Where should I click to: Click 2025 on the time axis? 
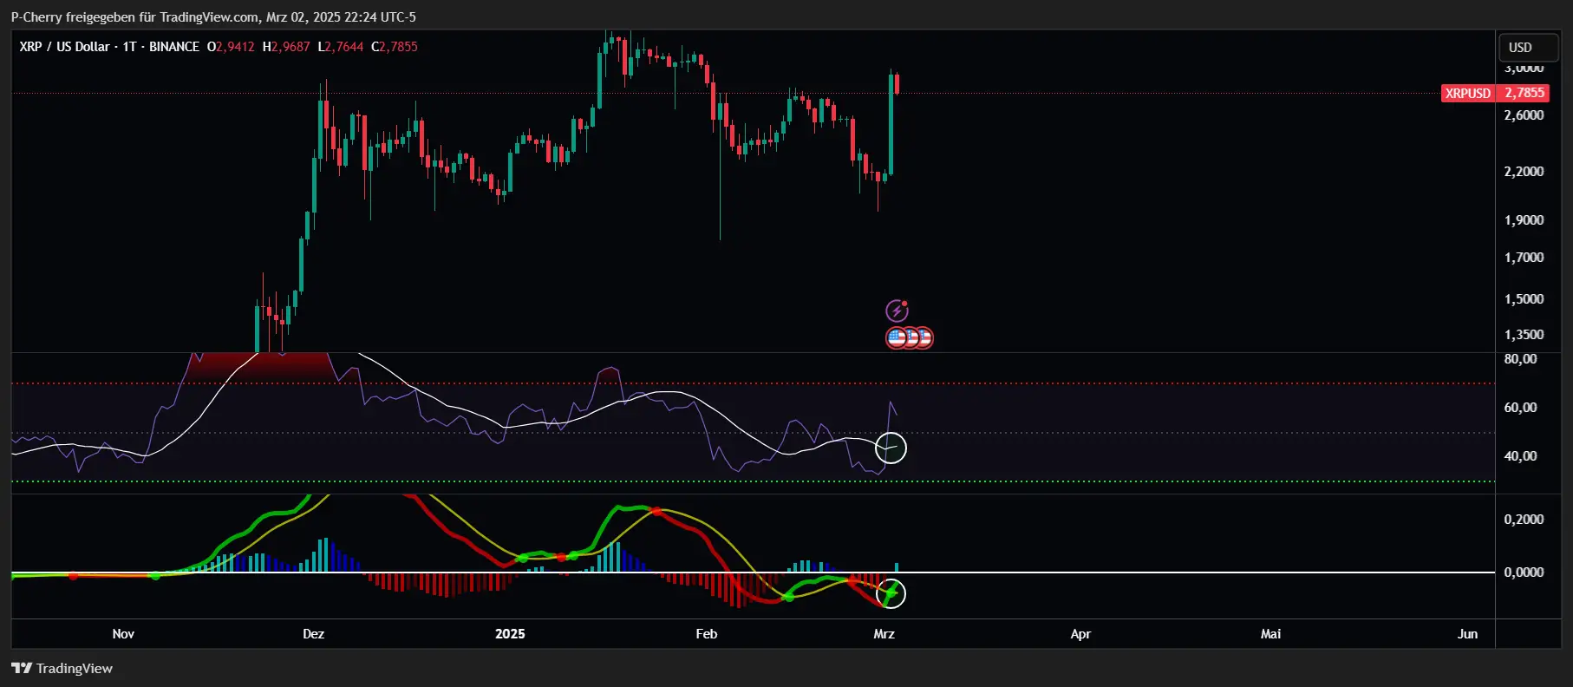tap(510, 634)
